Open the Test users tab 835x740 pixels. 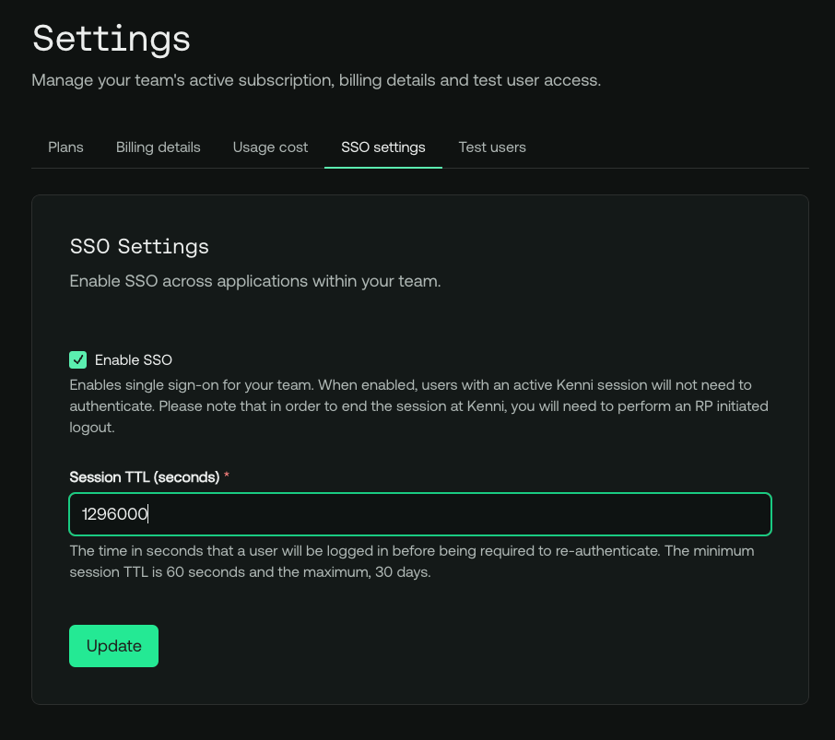pyautogui.click(x=492, y=147)
